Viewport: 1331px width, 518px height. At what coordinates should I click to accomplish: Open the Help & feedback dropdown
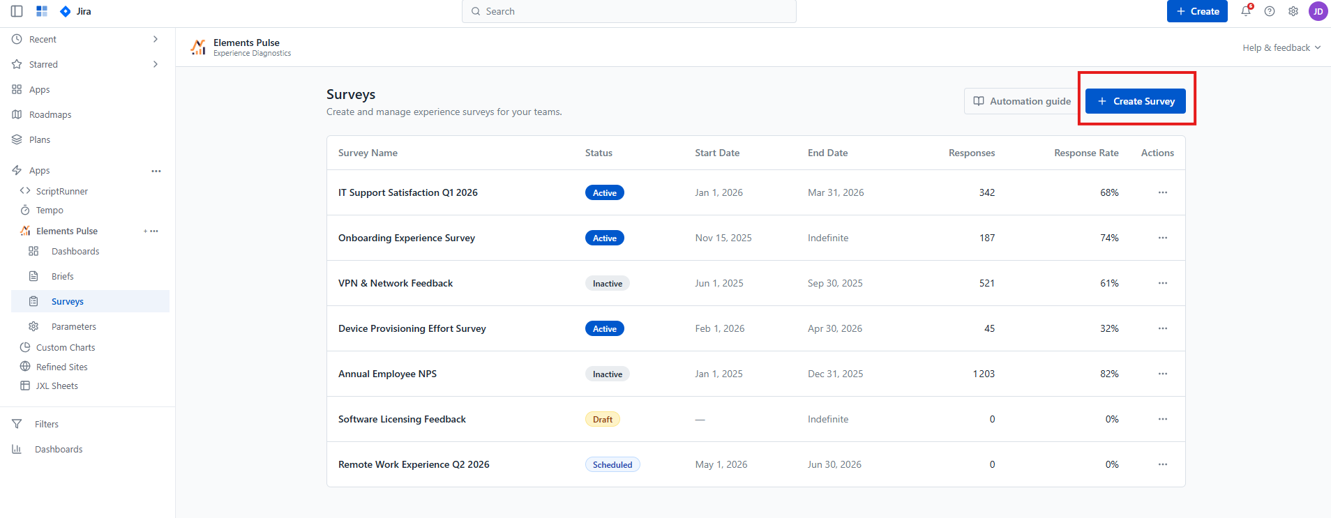coord(1281,47)
